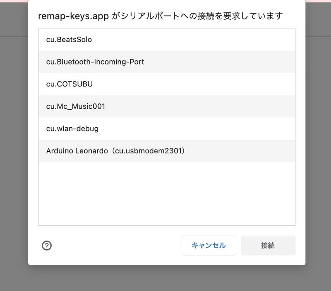
Task: Click the 接続 connect button
Action: click(x=268, y=246)
